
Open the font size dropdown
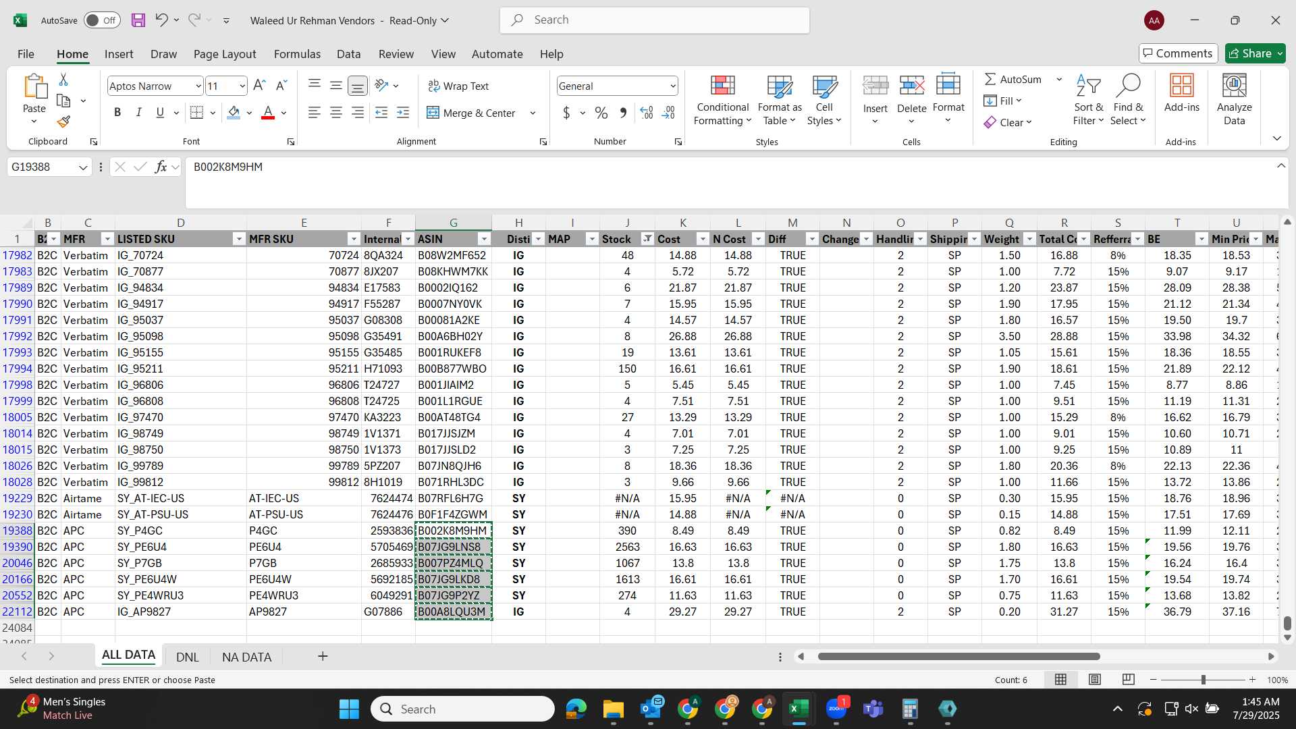click(242, 86)
